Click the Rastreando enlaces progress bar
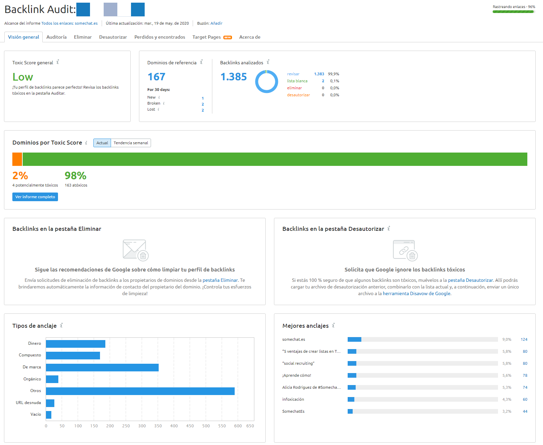This screenshot has width=543, height=445. pos(514,12)
